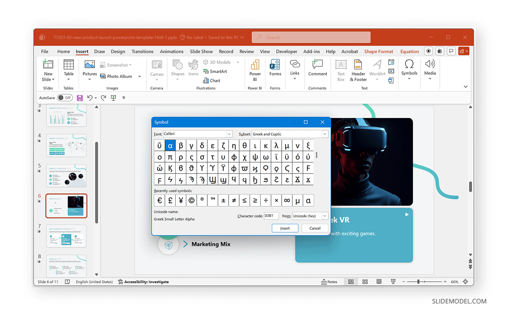507x314 pixels.
Task: Select slide 7 thumbnail
Action: pos(66,236)
